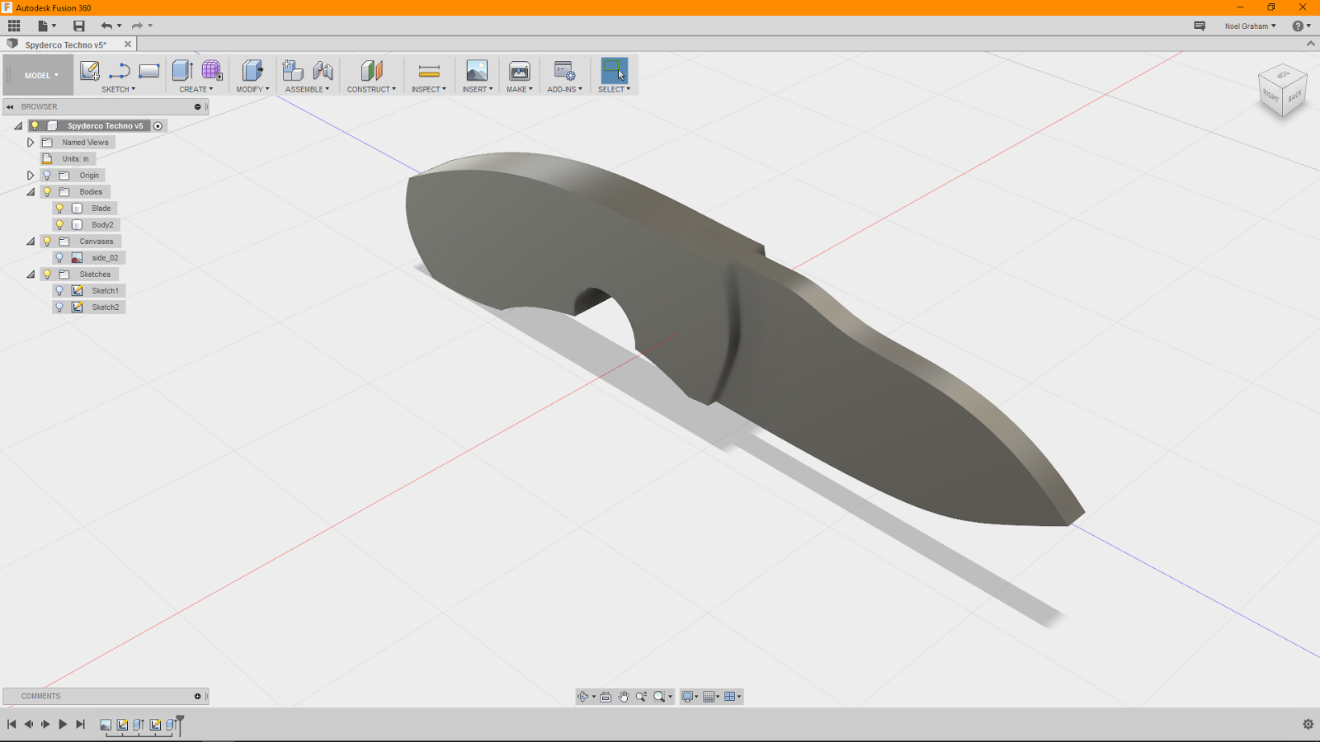Select the Line sketch tool

(x=120, y=71)
